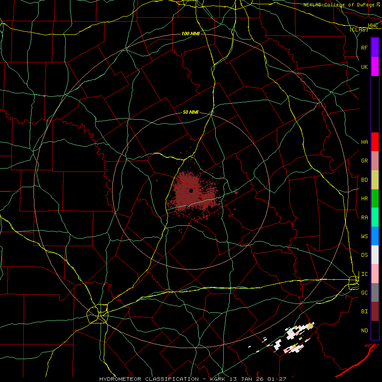Image resolution: width=382 pixels, height=382 pixels.
Task: Click the HHC product code label
Action: point(373,25)
